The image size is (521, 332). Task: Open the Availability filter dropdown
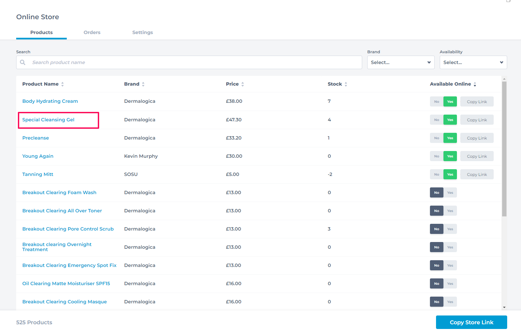click(x=473, y=62)
